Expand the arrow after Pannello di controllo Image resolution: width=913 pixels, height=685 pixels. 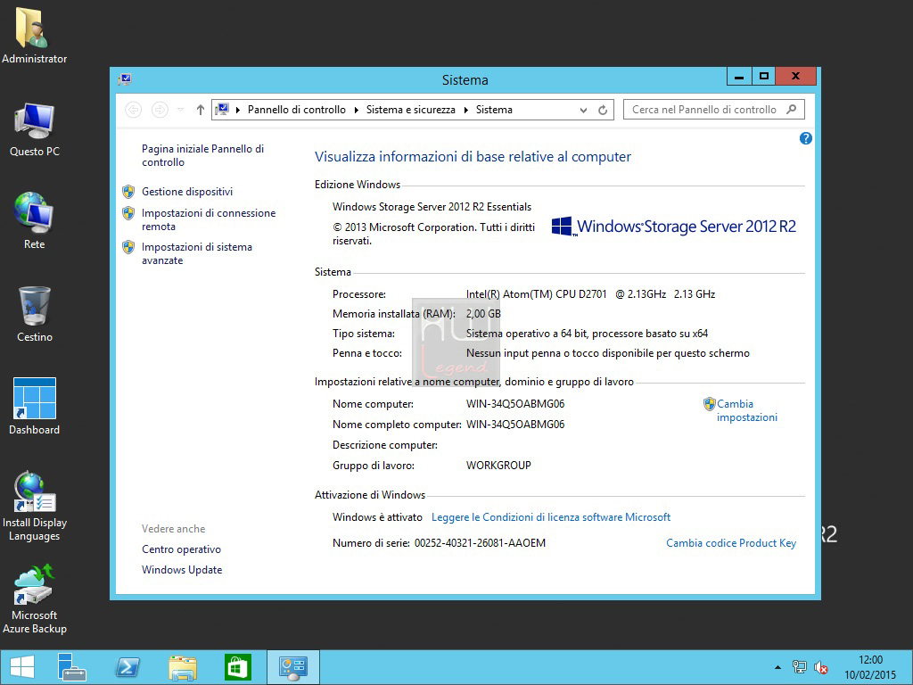pos(357,110)
